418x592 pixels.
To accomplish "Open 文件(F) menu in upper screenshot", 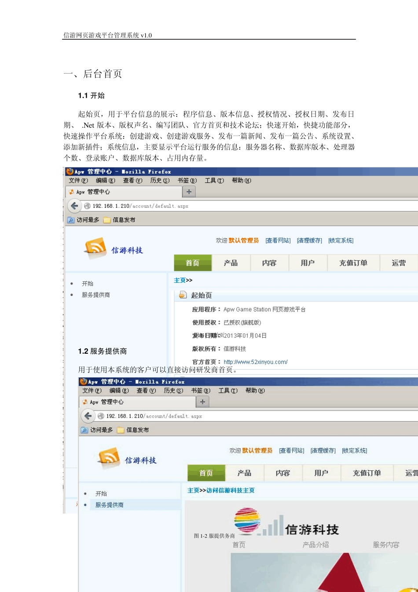I will point(78,181).
